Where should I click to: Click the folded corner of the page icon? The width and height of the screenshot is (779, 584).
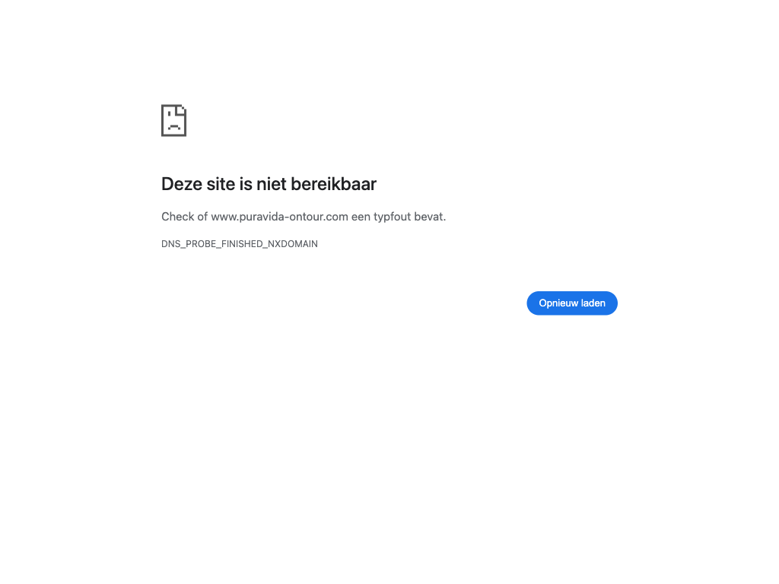181,109
